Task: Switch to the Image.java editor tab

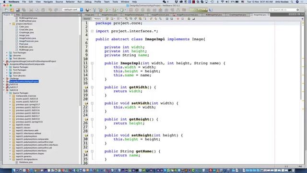Action: pos(90,15)
